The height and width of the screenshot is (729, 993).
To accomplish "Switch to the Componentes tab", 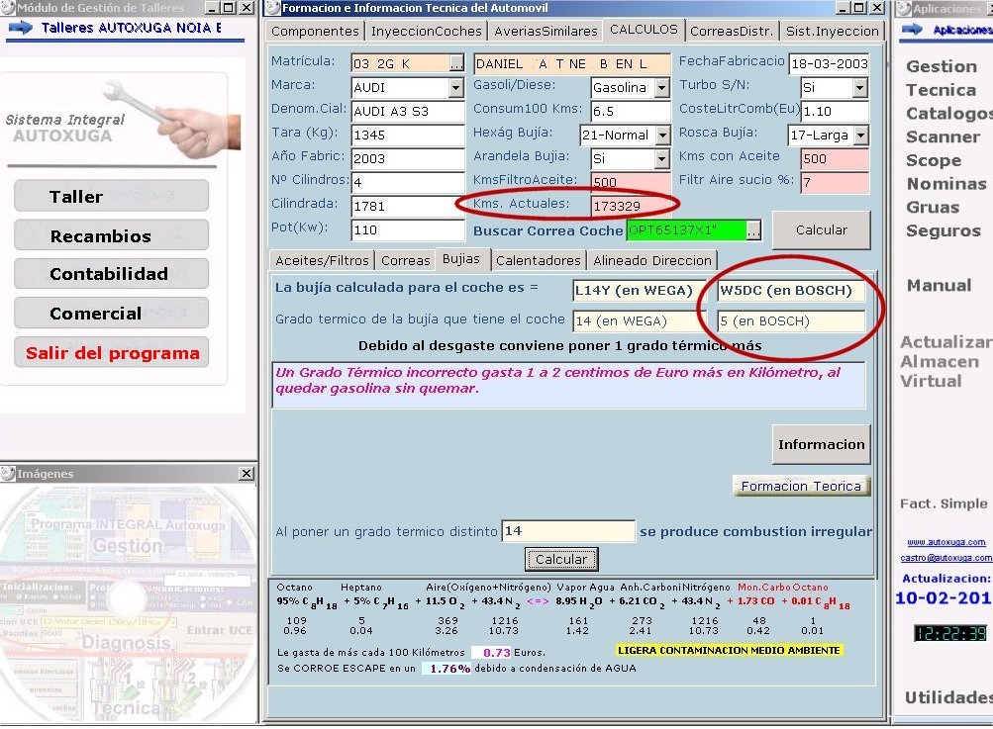I will pyautogui.click(x=315, y=31).
